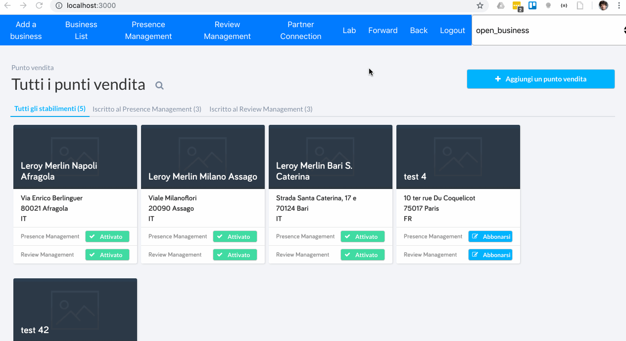Select the Tutti gli stabilimenti (5) tab

(x=50, y=109)
